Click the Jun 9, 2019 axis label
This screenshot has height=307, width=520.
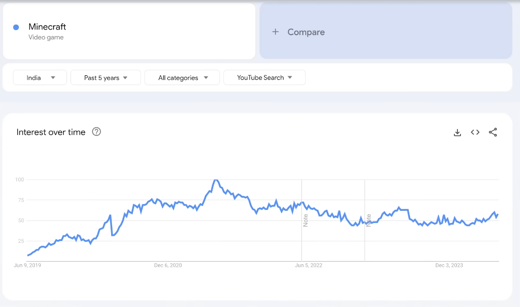click(28, 265)
